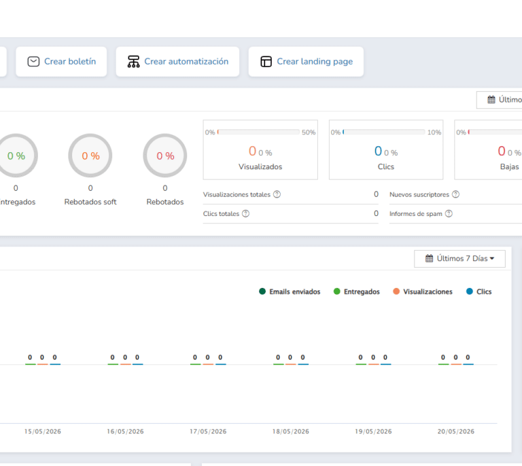Click Crear boletín text link

70,62
